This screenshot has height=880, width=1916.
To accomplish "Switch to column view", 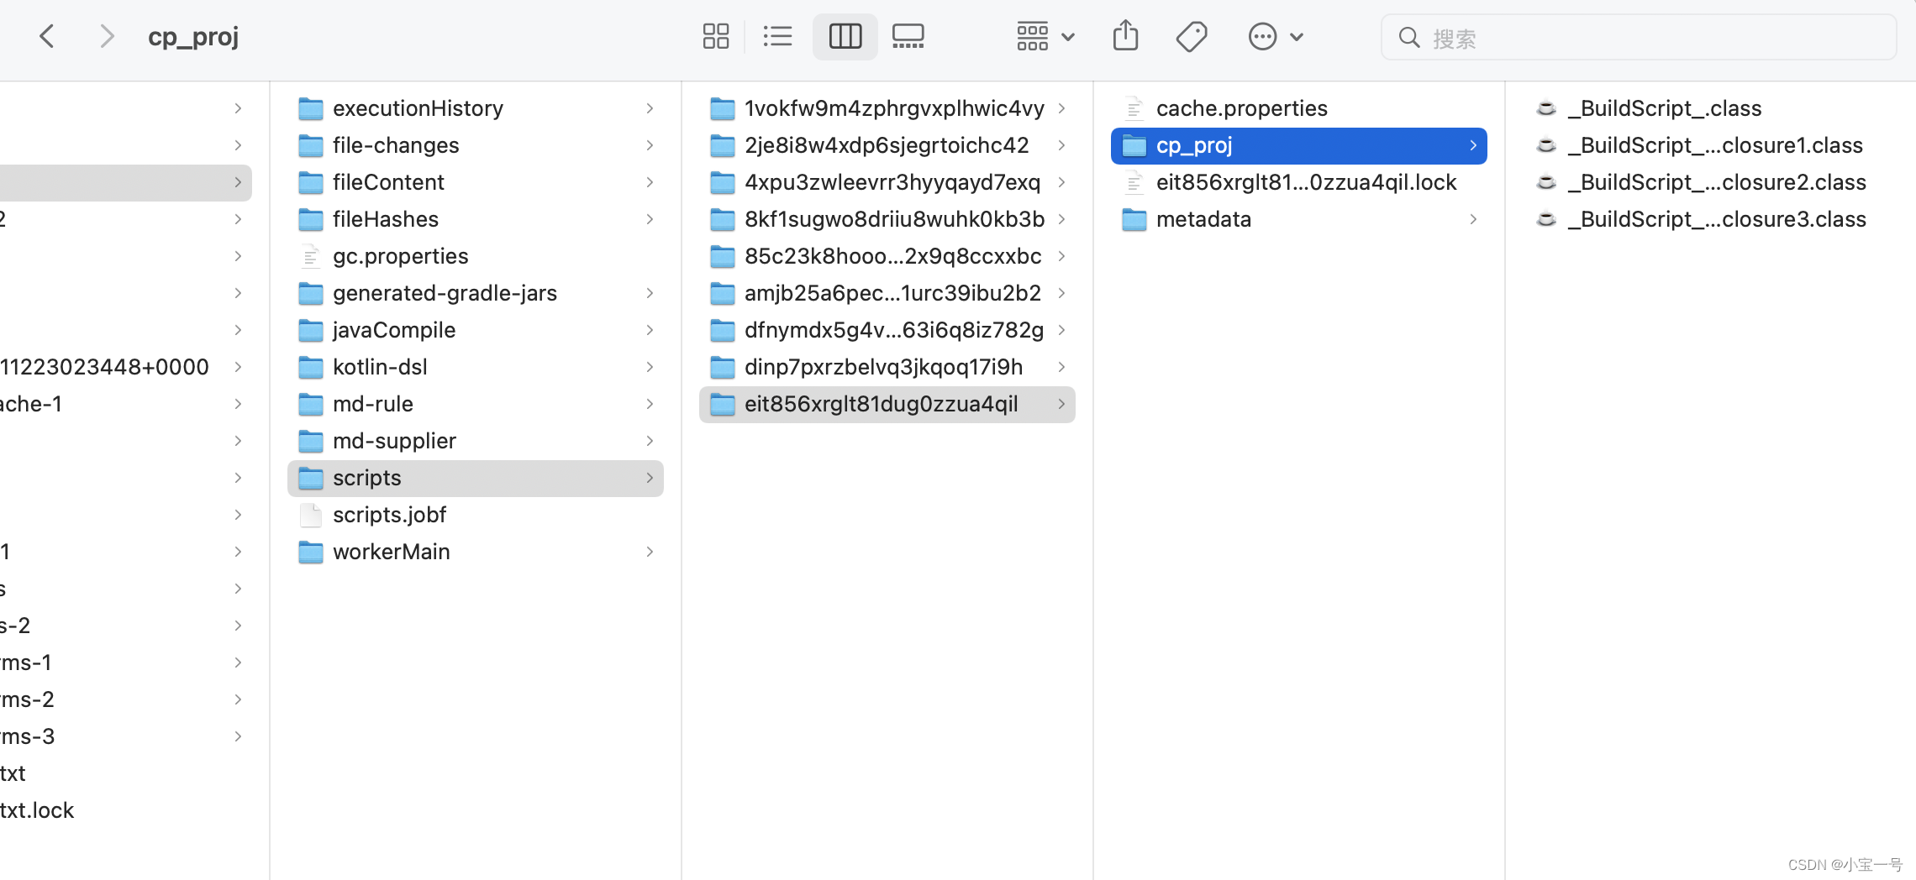I will (845, 37).
